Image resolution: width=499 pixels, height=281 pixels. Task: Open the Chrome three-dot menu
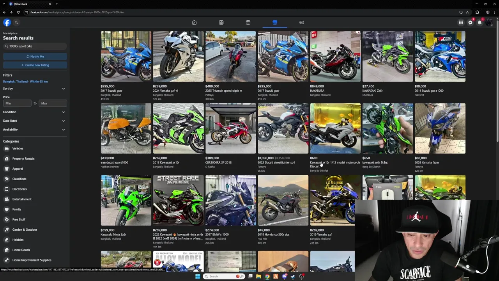tap(495, 12)
